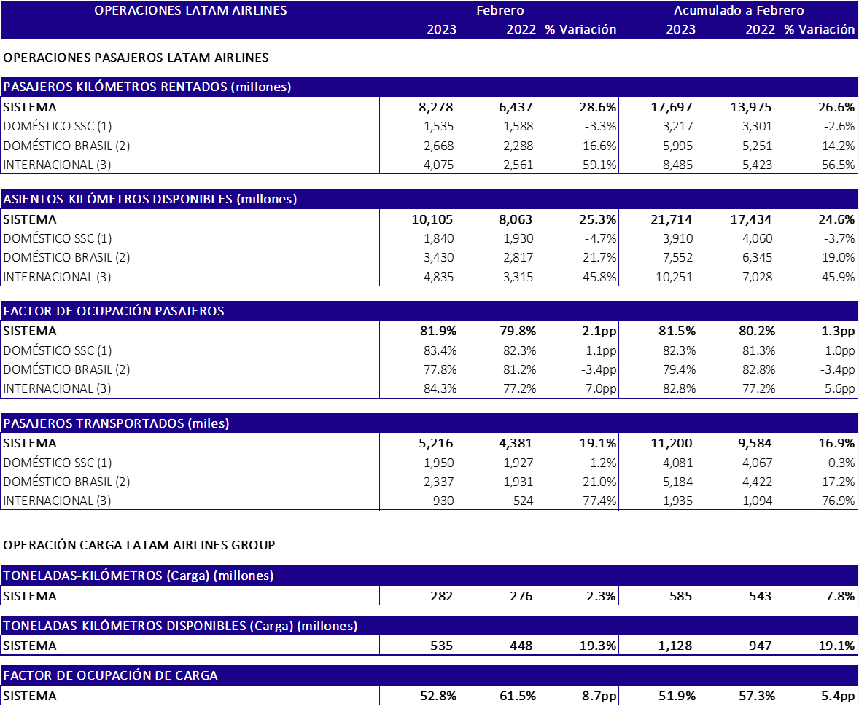
Task: Select the 79.8% load factor value
Action: coord(518,331)
